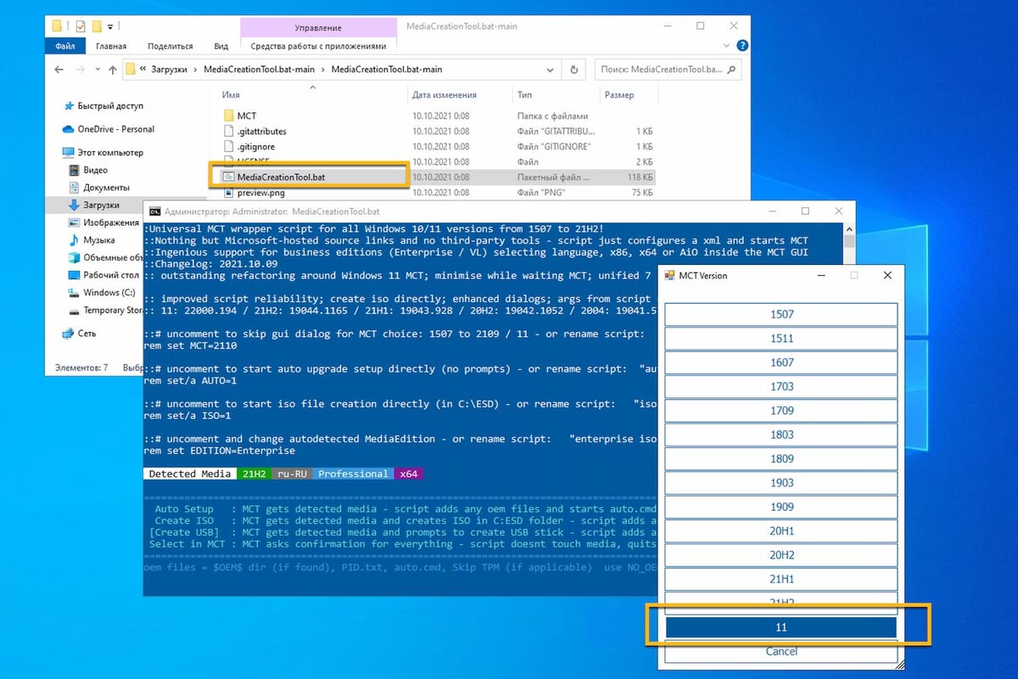Go back in Explorer navigation
This screenshot has height=679, width=1018.
[x=59, y=70]
